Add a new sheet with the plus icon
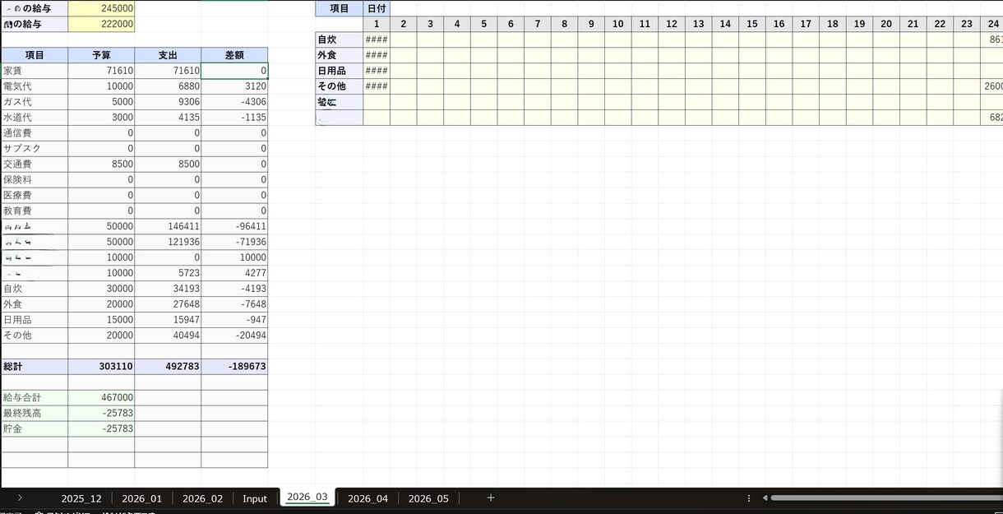 491,498
